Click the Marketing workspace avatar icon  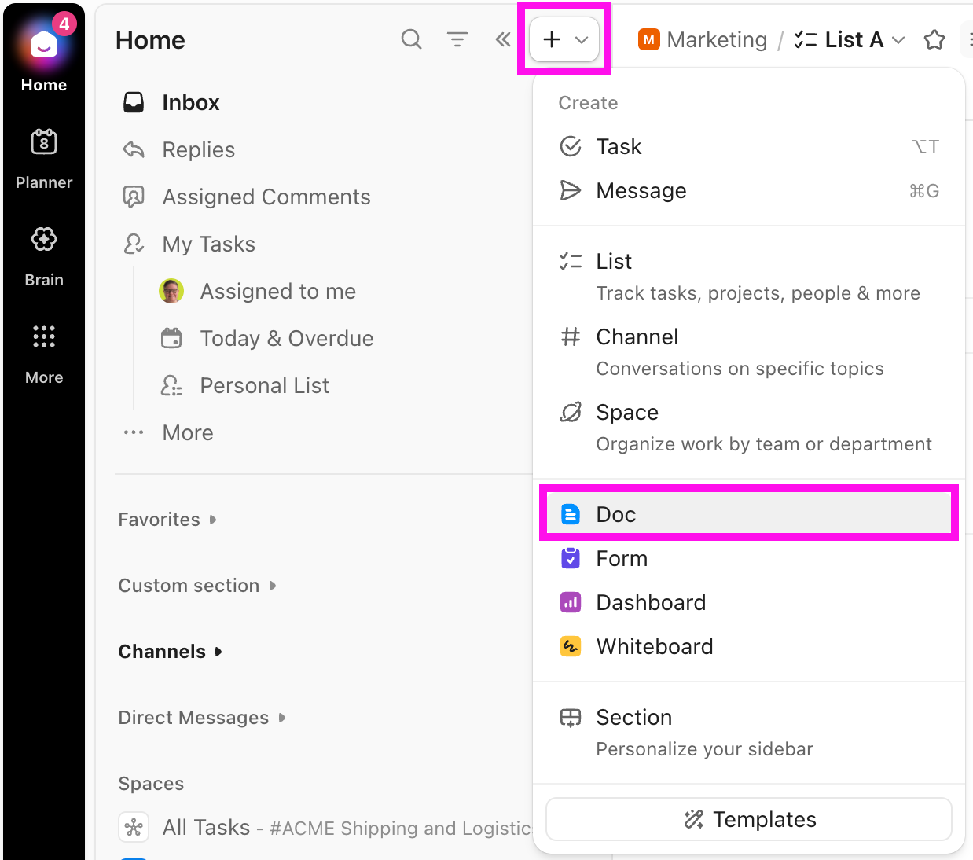pos(648,39)
